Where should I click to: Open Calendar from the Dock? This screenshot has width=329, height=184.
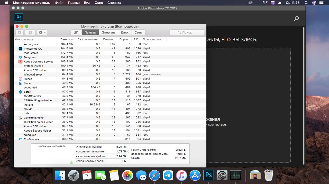pyautogui.click(x=87, y=176)
